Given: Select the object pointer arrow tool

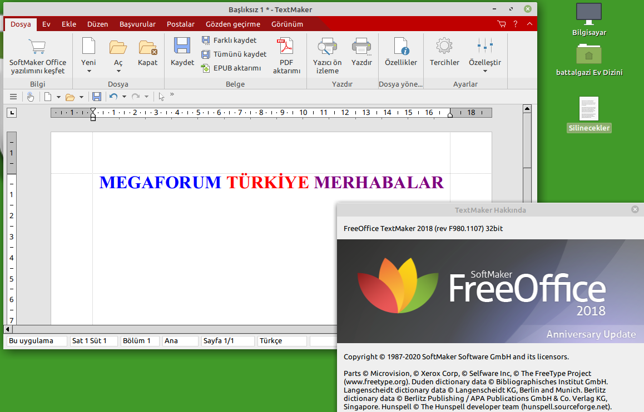Looking at the screenshot, I should click(161, 97).
